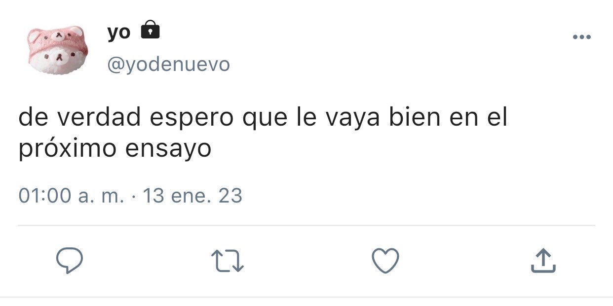Open the share upload arrow icon
613x306 pixels.
click(543, 261)
